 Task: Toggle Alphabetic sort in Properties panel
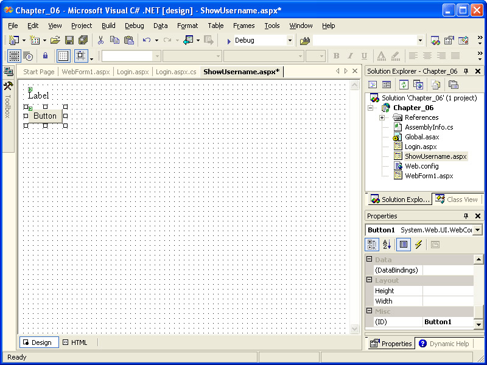point(387,245)
